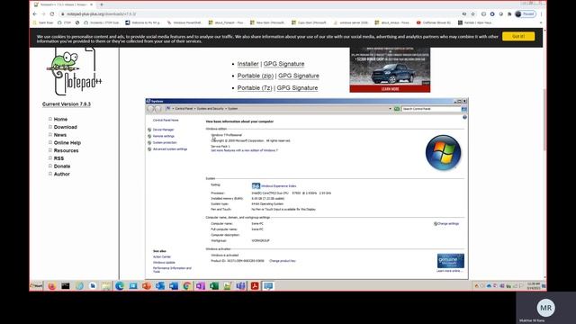
Task: Open Microsoft Edge from the taskbar
Action: click(120, 286)
